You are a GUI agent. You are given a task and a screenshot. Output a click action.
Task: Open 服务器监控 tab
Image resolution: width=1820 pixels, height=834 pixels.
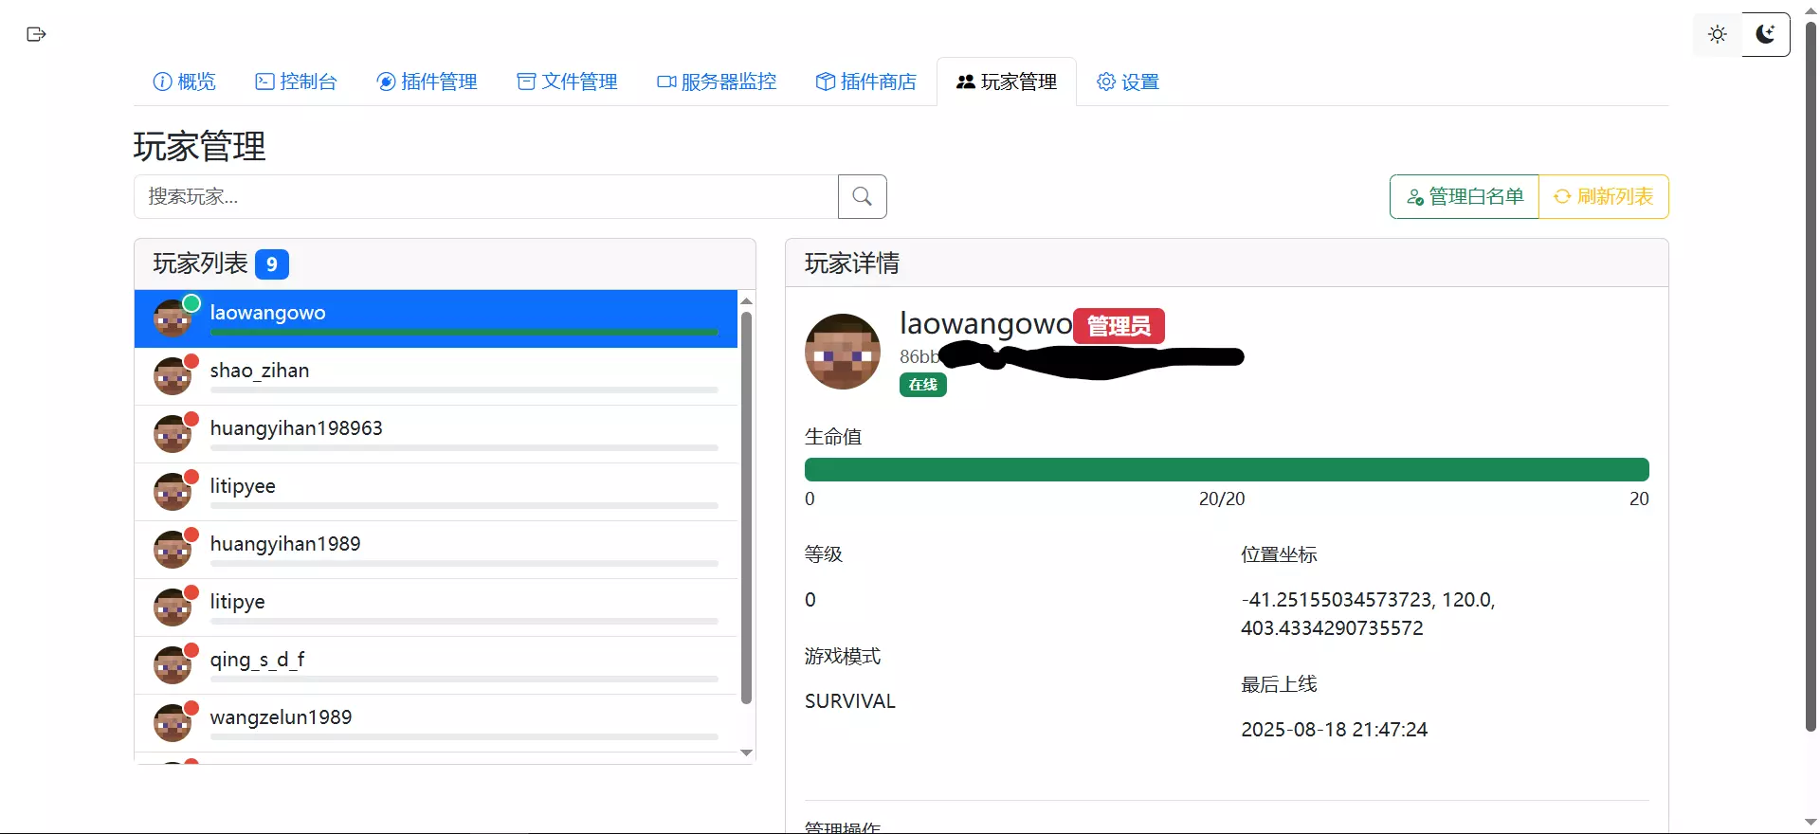point(718,82)
